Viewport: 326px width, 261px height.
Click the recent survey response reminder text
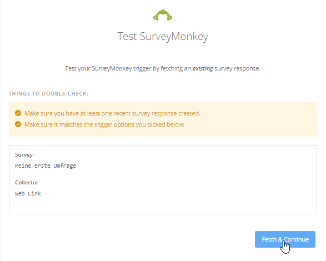point(112,113)
